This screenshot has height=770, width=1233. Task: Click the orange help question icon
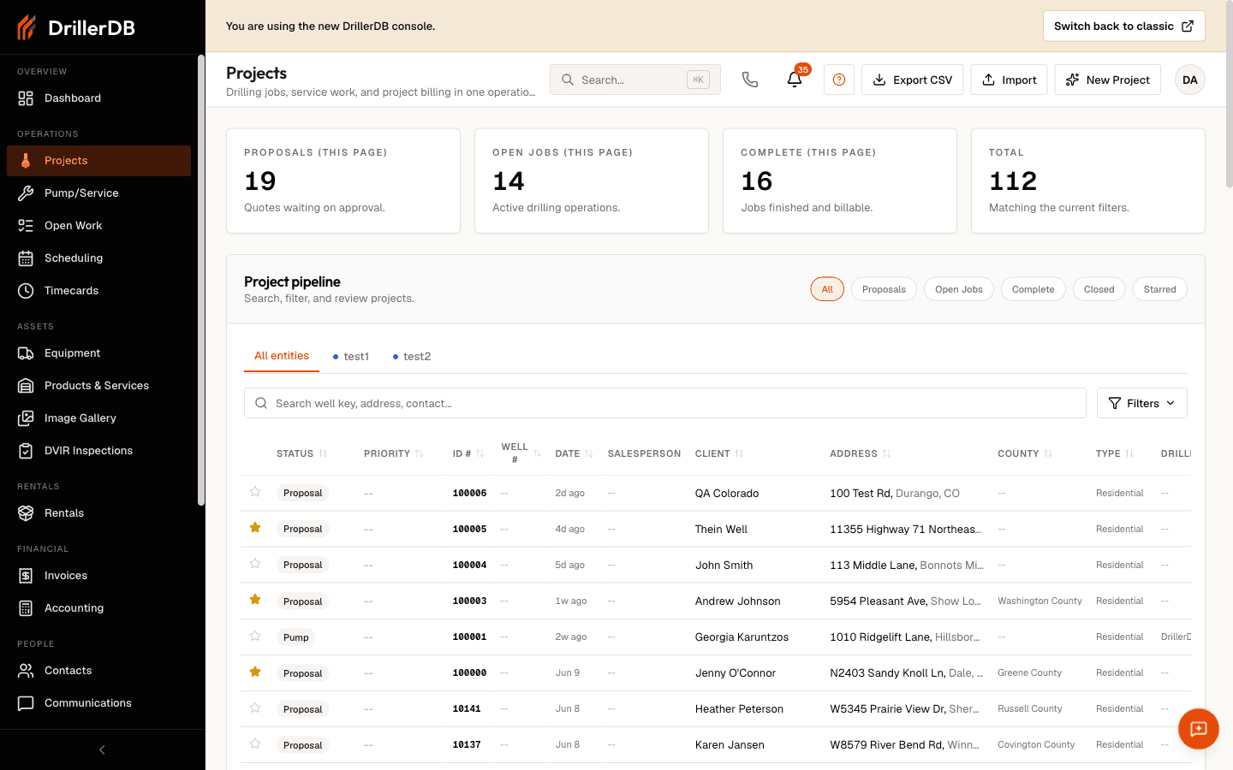(839, 80)
